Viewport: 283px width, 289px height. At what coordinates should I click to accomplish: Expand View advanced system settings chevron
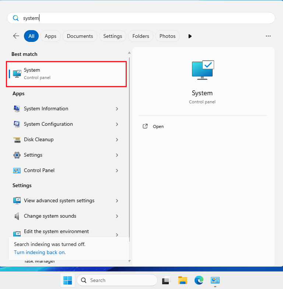(x=117, y=201)
